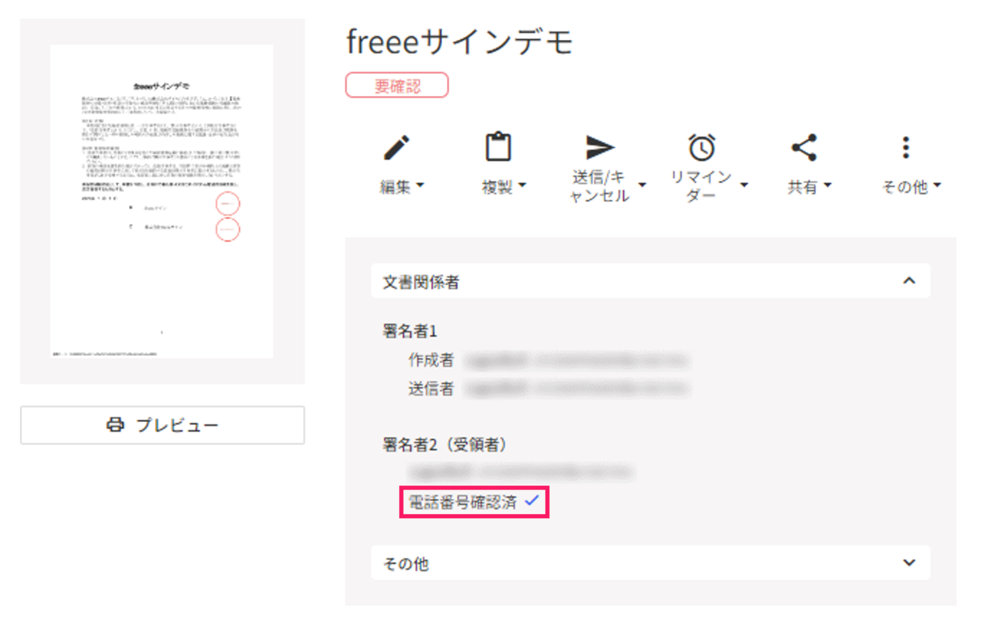The image size is (981, 623).
Task: Click the その他 toolbar menu label
Action: tap(904, 187)
